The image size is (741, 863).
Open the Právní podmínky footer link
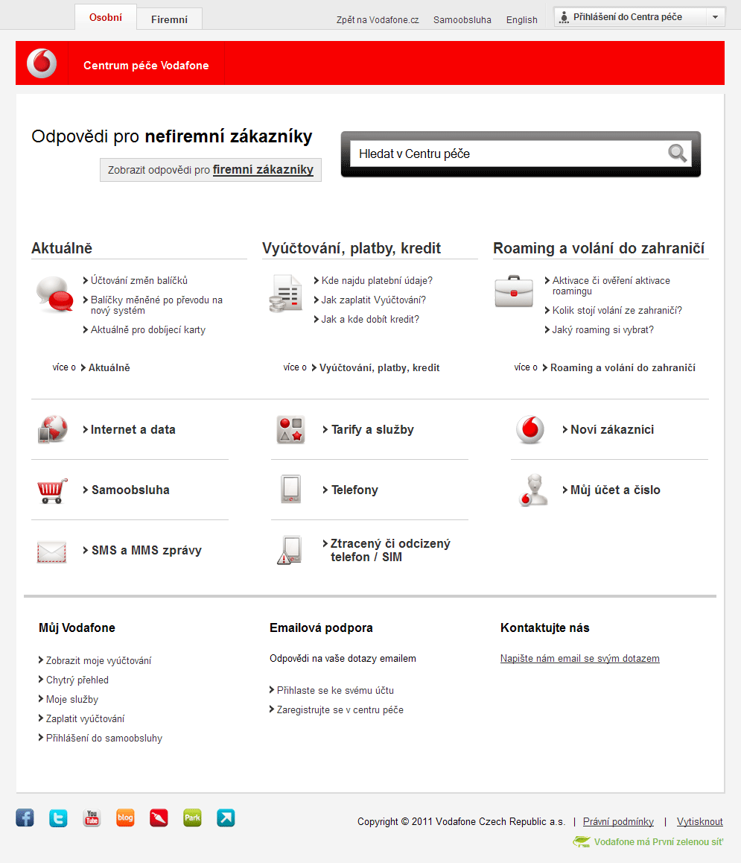point(618,822)
